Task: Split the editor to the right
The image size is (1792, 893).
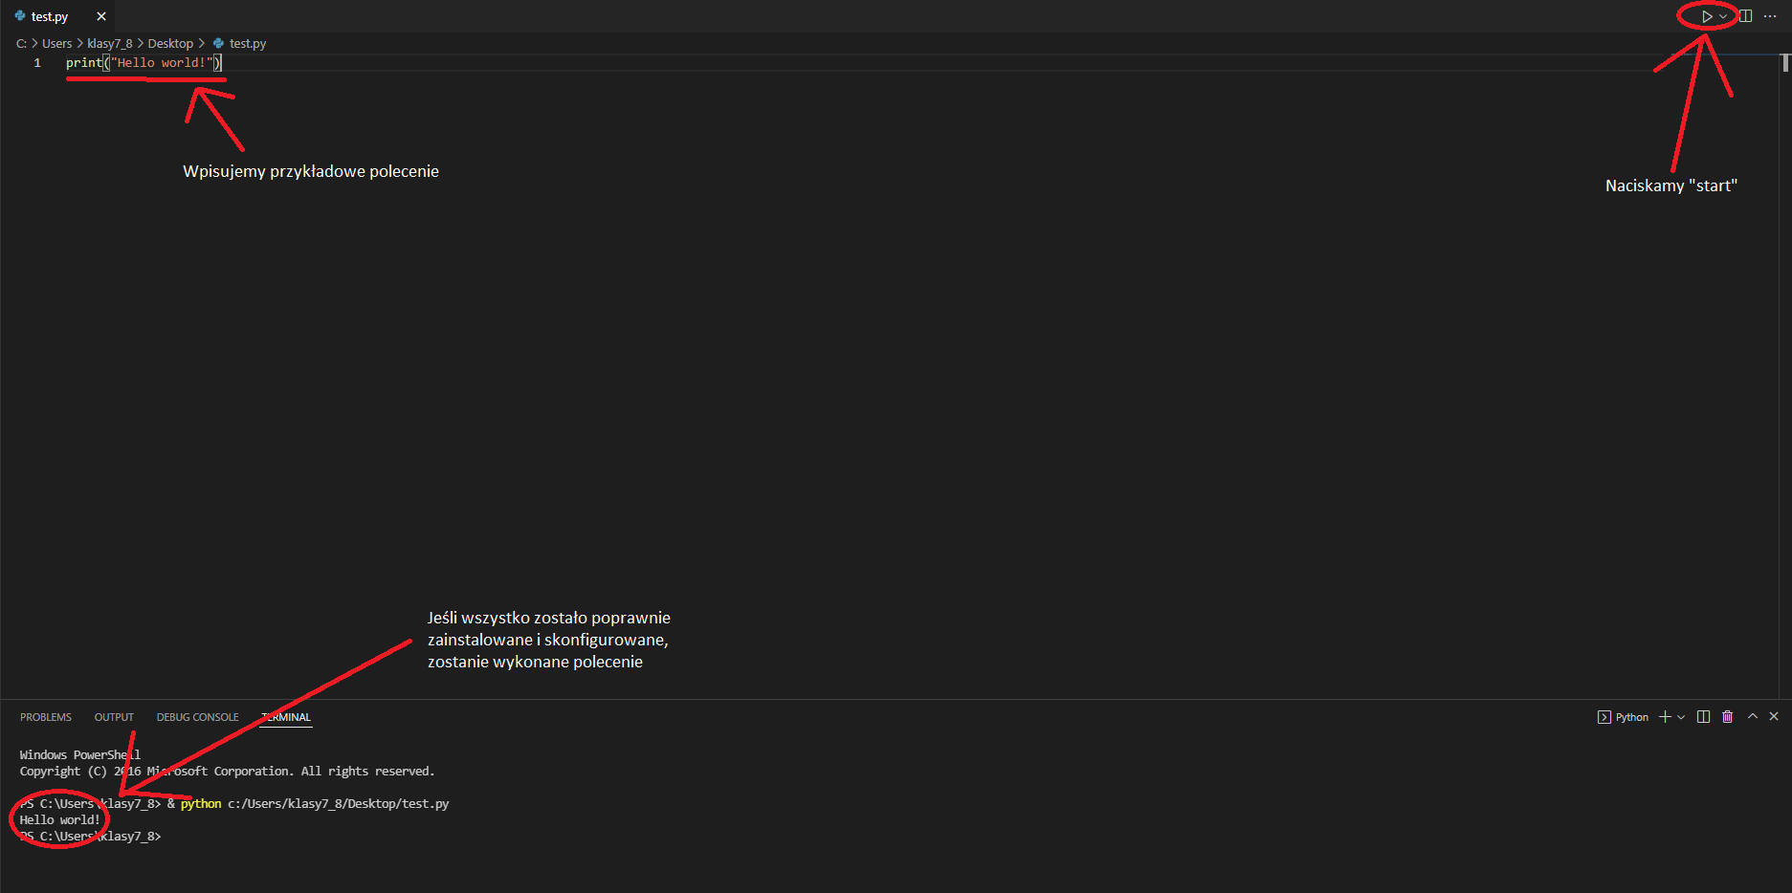Action: (1746, 16)
